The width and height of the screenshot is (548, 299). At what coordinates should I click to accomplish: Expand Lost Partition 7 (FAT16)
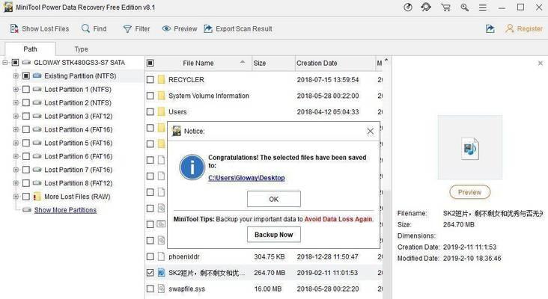(16, 170)
